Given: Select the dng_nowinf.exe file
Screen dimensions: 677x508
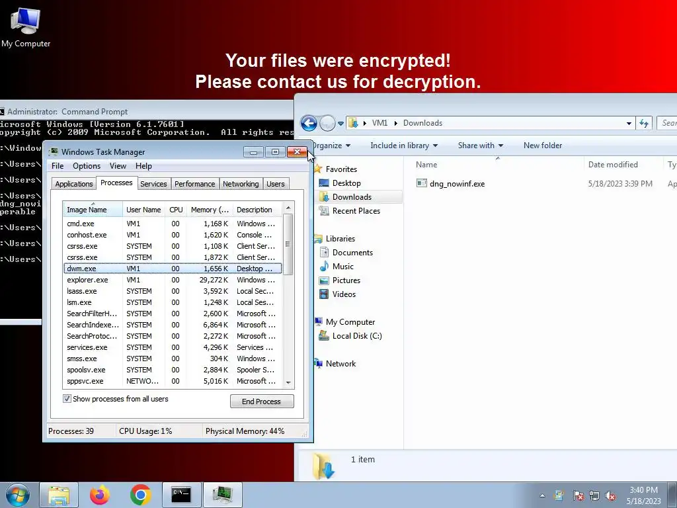Looking at the screenshot, I should point(457,184).
